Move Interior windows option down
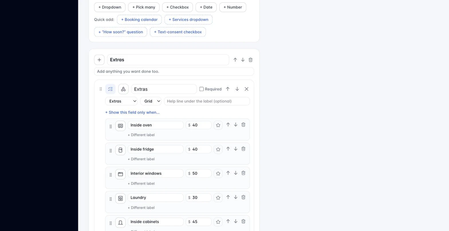 pyautogui.click(x=236, y=173)
